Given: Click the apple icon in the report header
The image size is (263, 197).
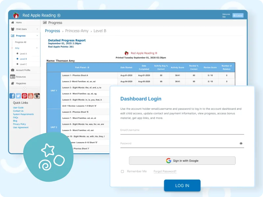Looking at the screenshot, I should coord(127,53).
